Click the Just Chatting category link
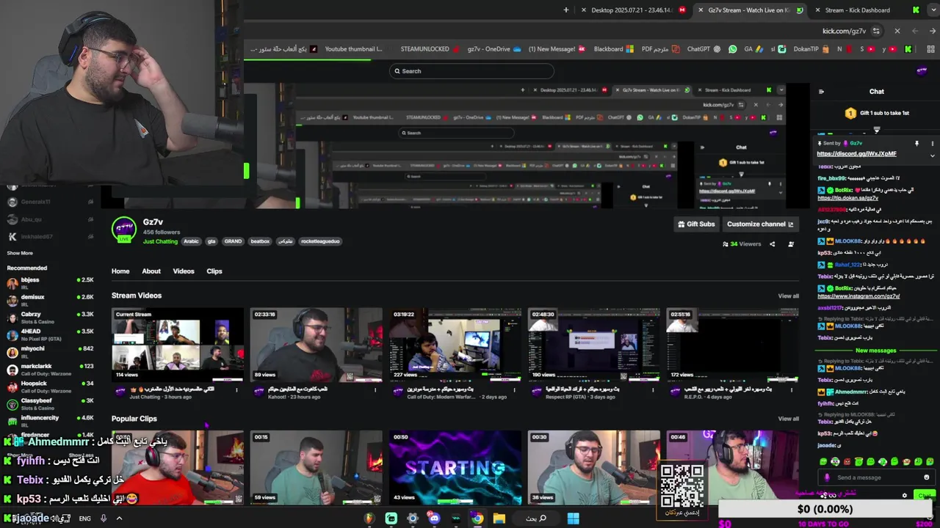The width and height of the screenshot is (940, 528). pyautogui.click(x=161, y=241)
